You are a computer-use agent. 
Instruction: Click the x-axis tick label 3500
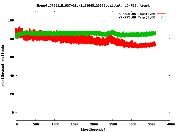click(x=152, y=124)
